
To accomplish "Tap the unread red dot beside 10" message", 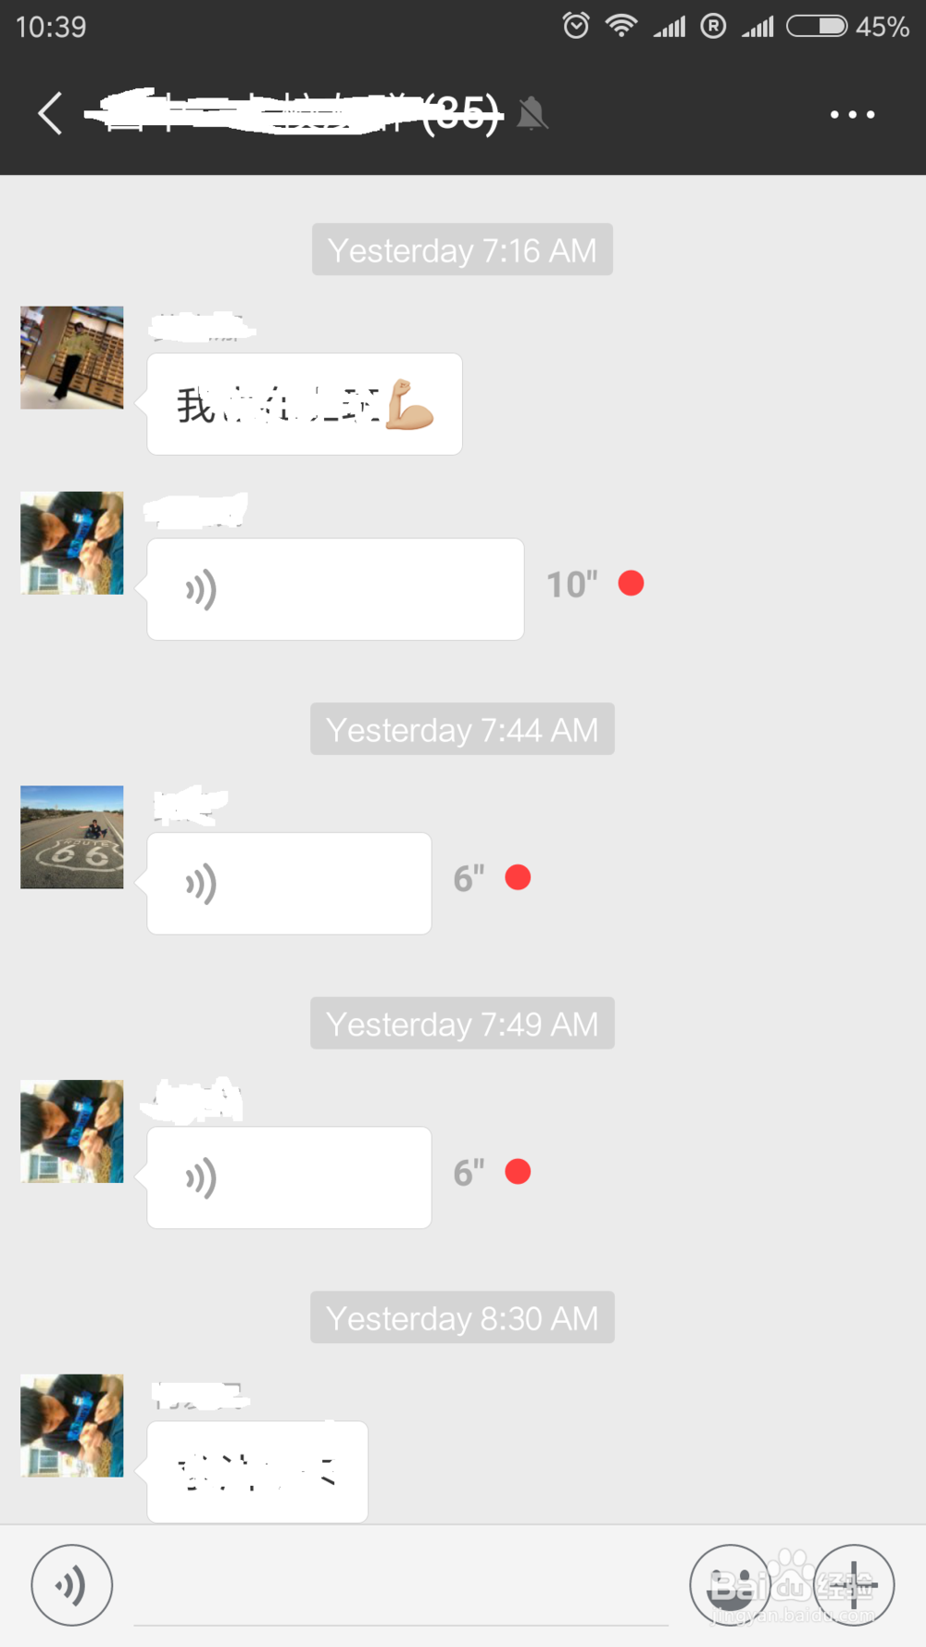I will click(632, 584).
